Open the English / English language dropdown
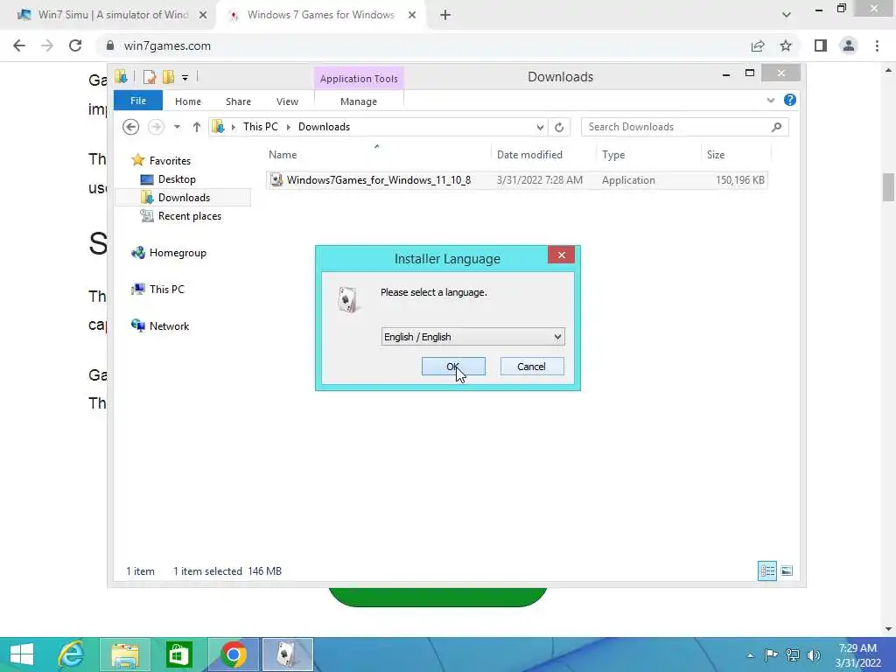This screenshot has width=896, height=672. coord(473,337)
